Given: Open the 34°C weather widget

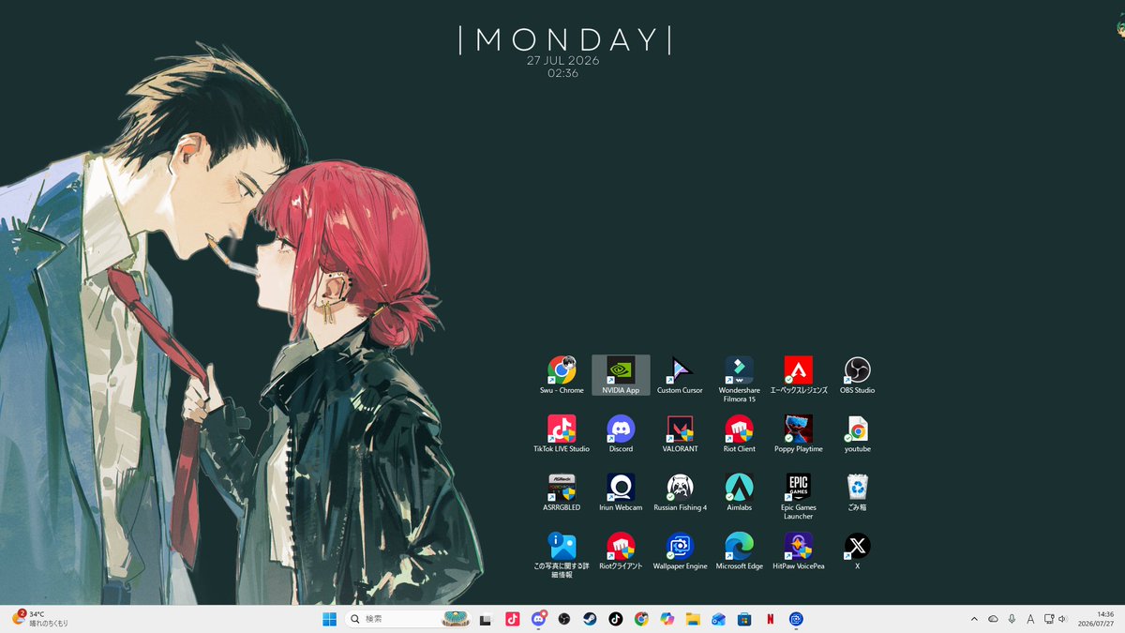Looking at the screenshot, I should pyautogui.click(x=39, y=619).
